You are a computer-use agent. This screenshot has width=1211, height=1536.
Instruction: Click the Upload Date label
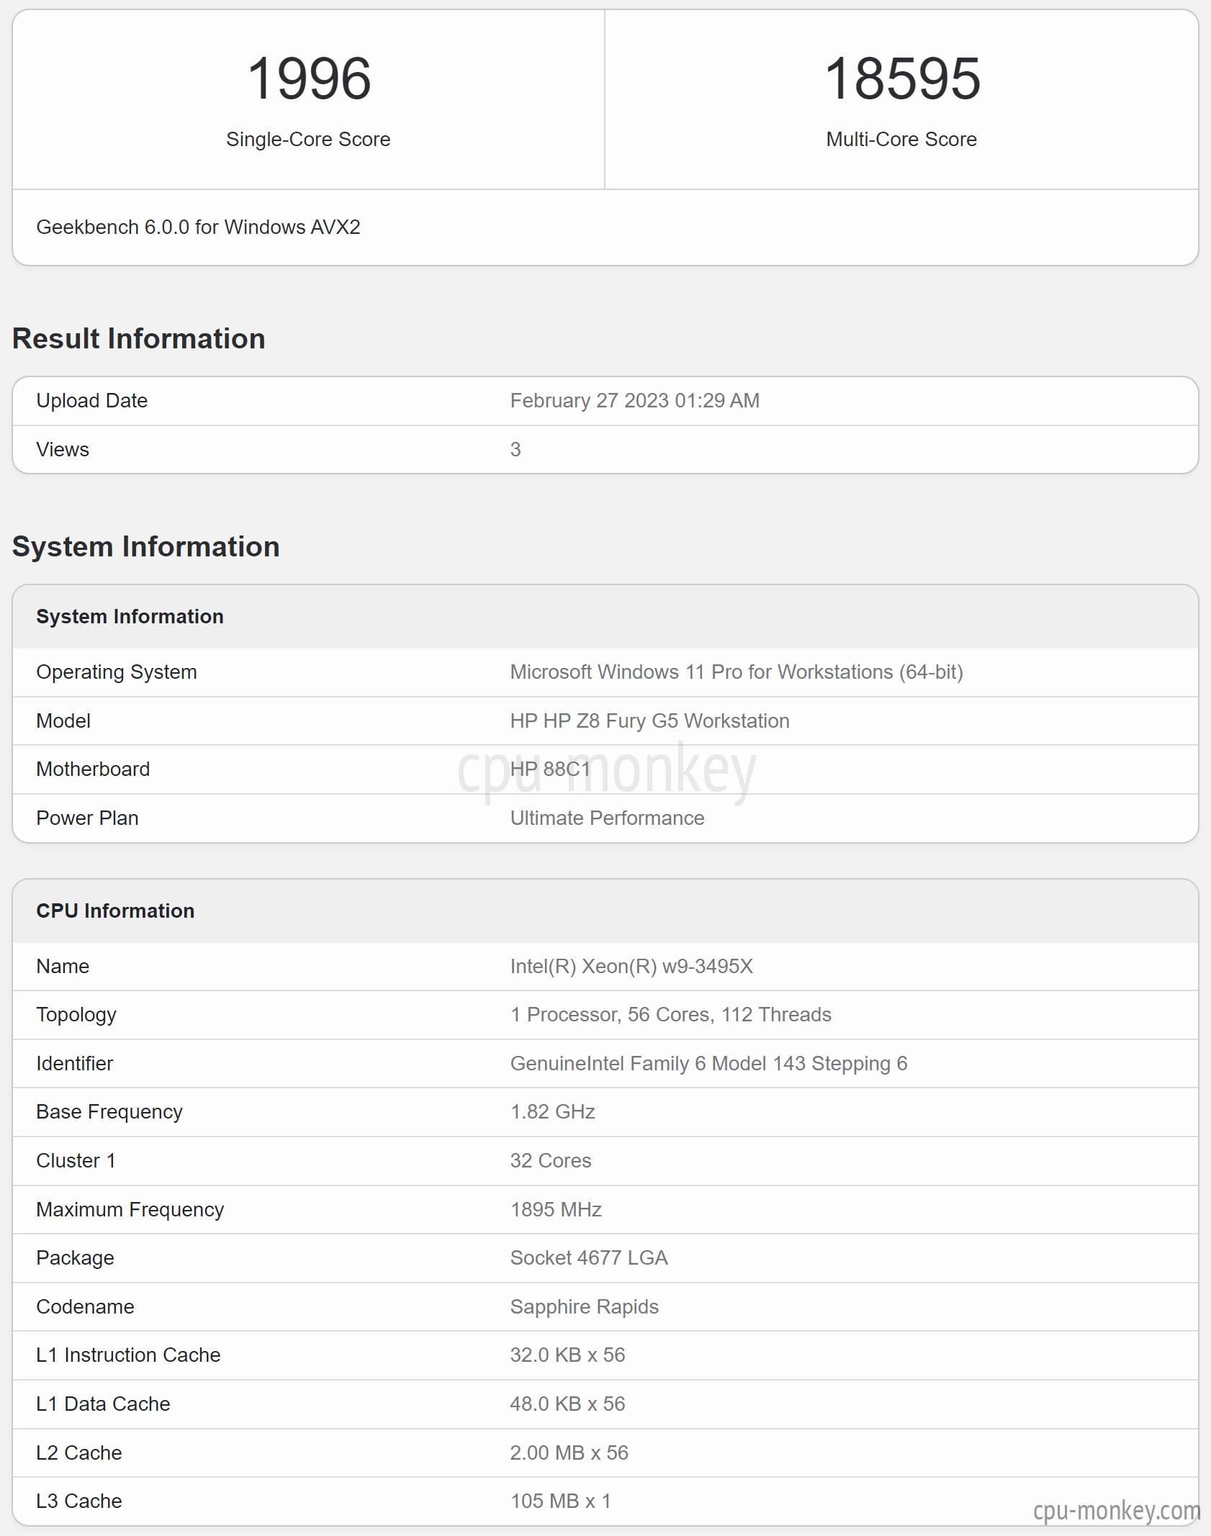[92, 400]
